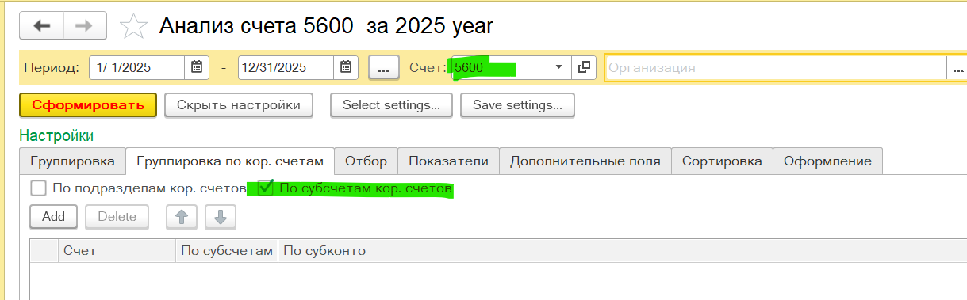Click the greyed-out Delete button

[x=117, y=216]
